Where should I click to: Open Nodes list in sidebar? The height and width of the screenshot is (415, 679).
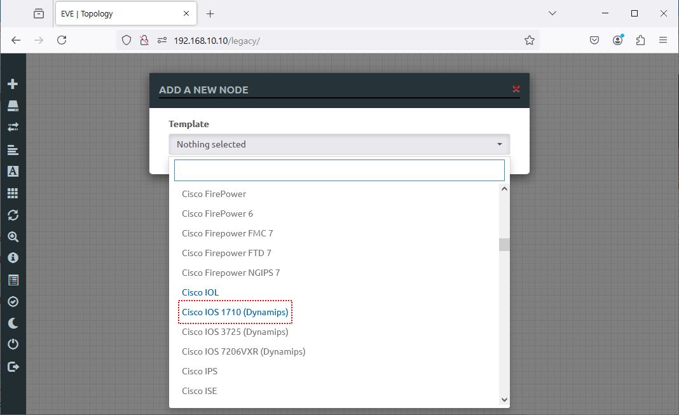pos(13,106)
